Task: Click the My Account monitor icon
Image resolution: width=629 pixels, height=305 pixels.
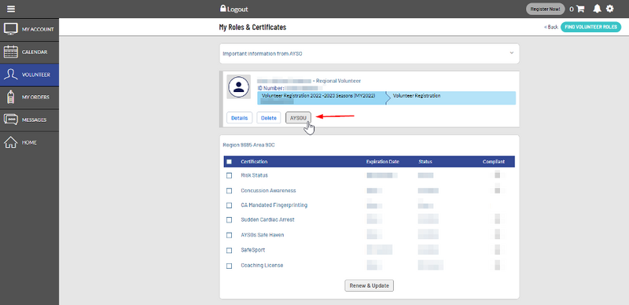Action: click(11, 29)
